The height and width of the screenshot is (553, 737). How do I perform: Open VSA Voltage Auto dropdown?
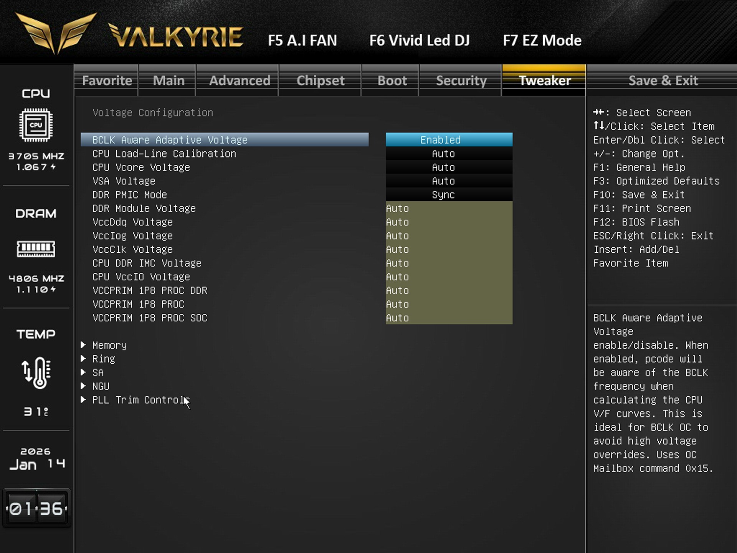[449, 181]
